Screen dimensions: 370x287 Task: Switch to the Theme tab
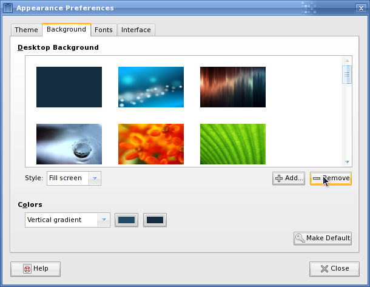(x=26, y=30)
